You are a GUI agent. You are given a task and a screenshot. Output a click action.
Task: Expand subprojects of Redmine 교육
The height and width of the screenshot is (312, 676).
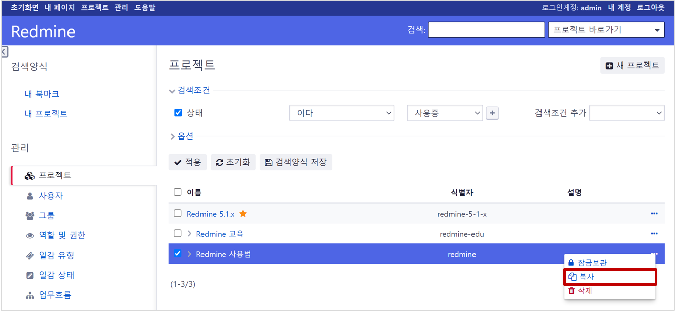[x=190, y=234]
